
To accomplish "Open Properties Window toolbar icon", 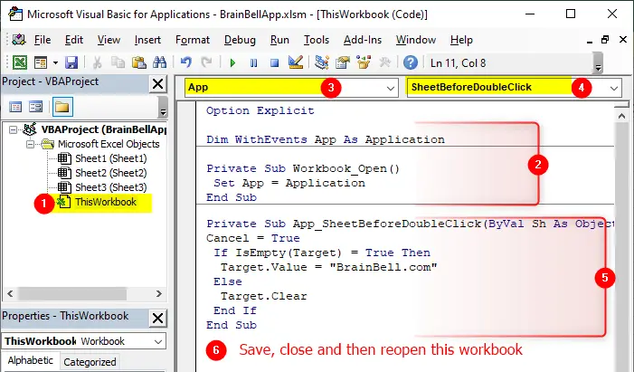I will [x=343, y=62].
